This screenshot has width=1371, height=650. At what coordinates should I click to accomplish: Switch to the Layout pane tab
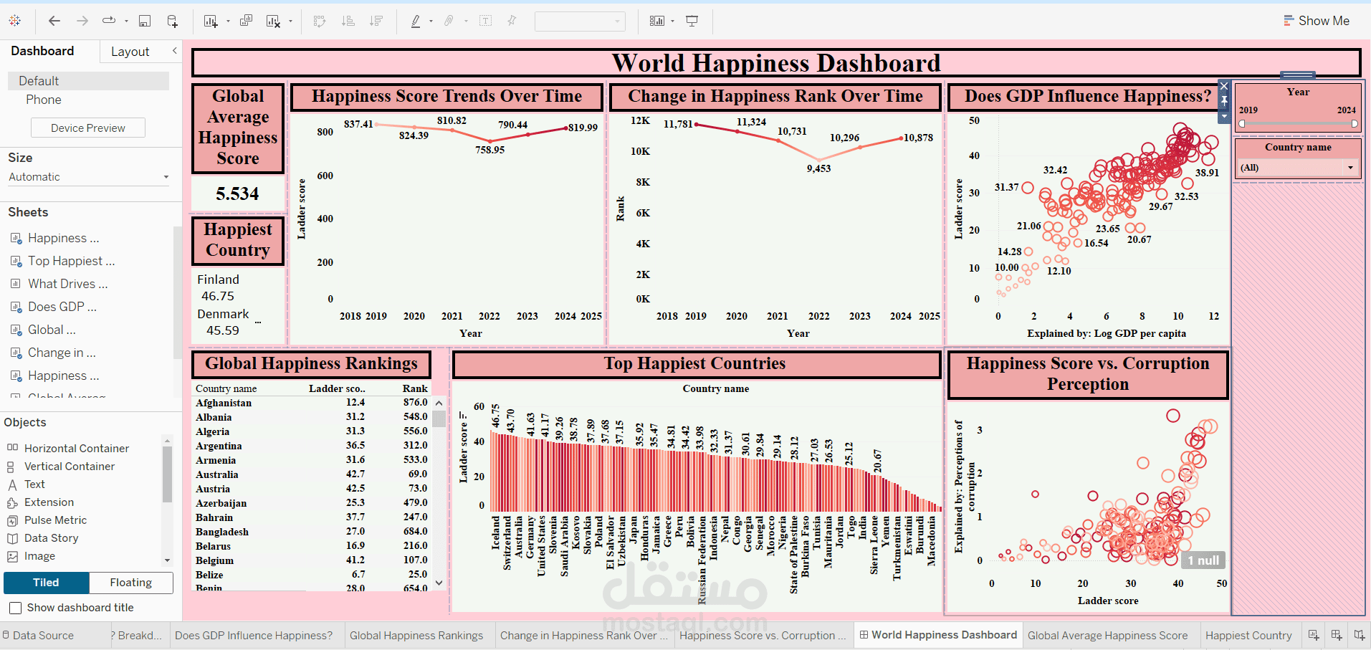(130, 52)
